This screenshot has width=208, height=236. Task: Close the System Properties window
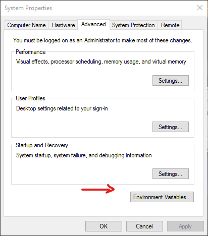pos(200,8)
